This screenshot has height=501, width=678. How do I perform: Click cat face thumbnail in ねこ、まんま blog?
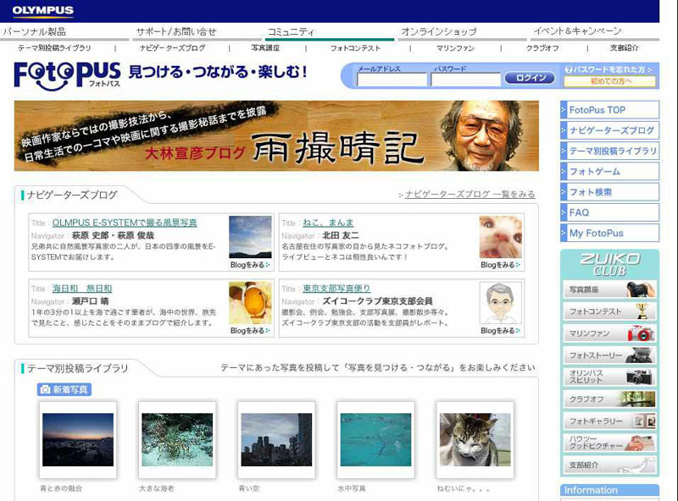click(x=501, y=237)
